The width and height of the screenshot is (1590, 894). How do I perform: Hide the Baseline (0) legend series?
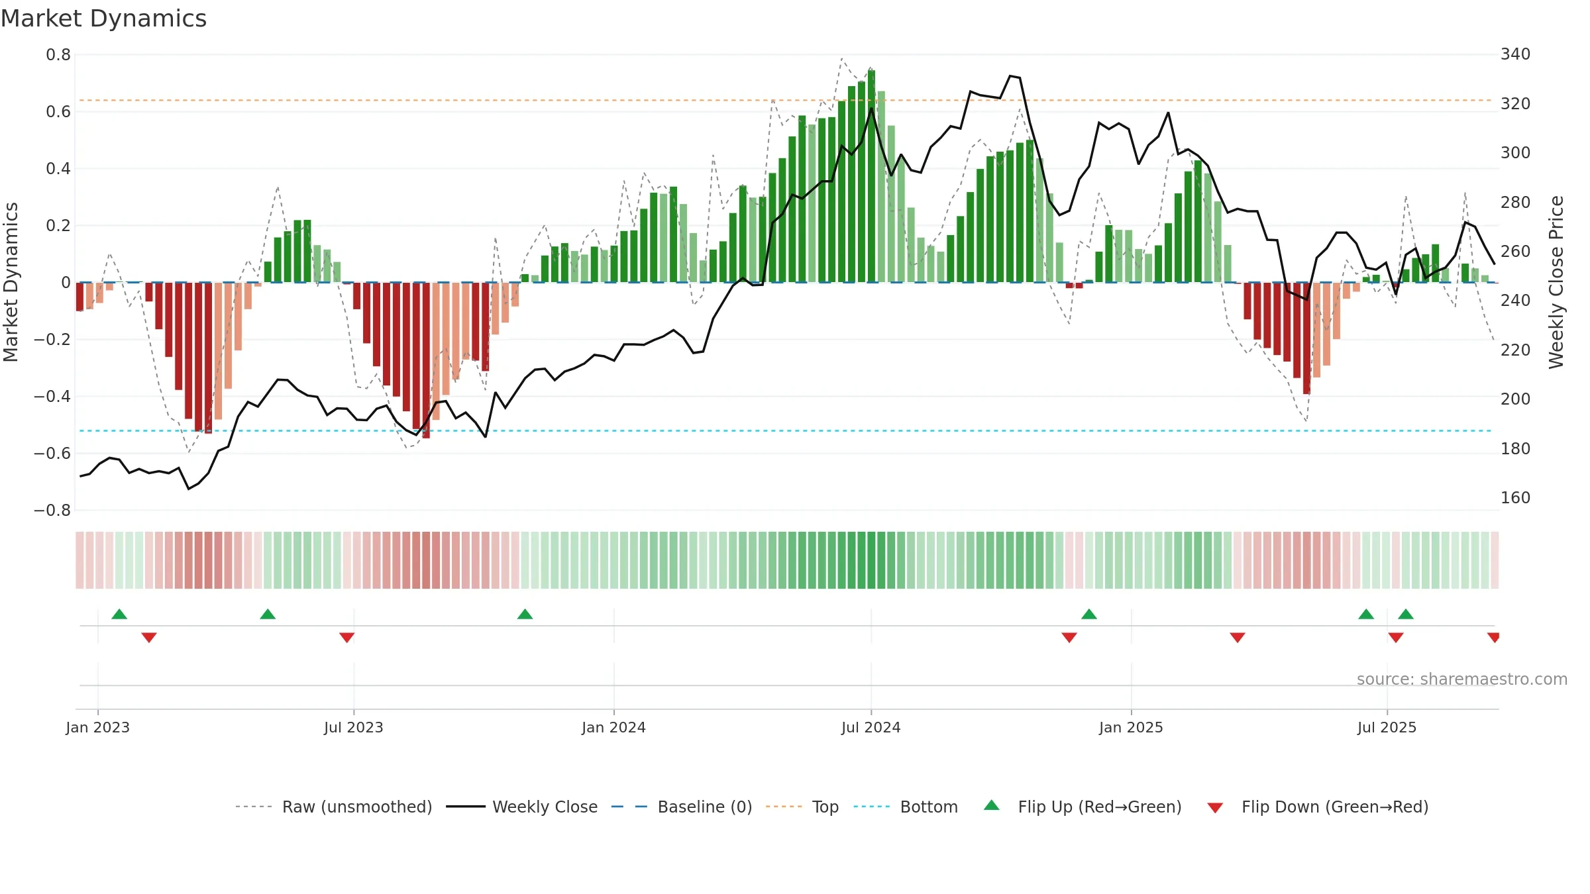(682, 807)
